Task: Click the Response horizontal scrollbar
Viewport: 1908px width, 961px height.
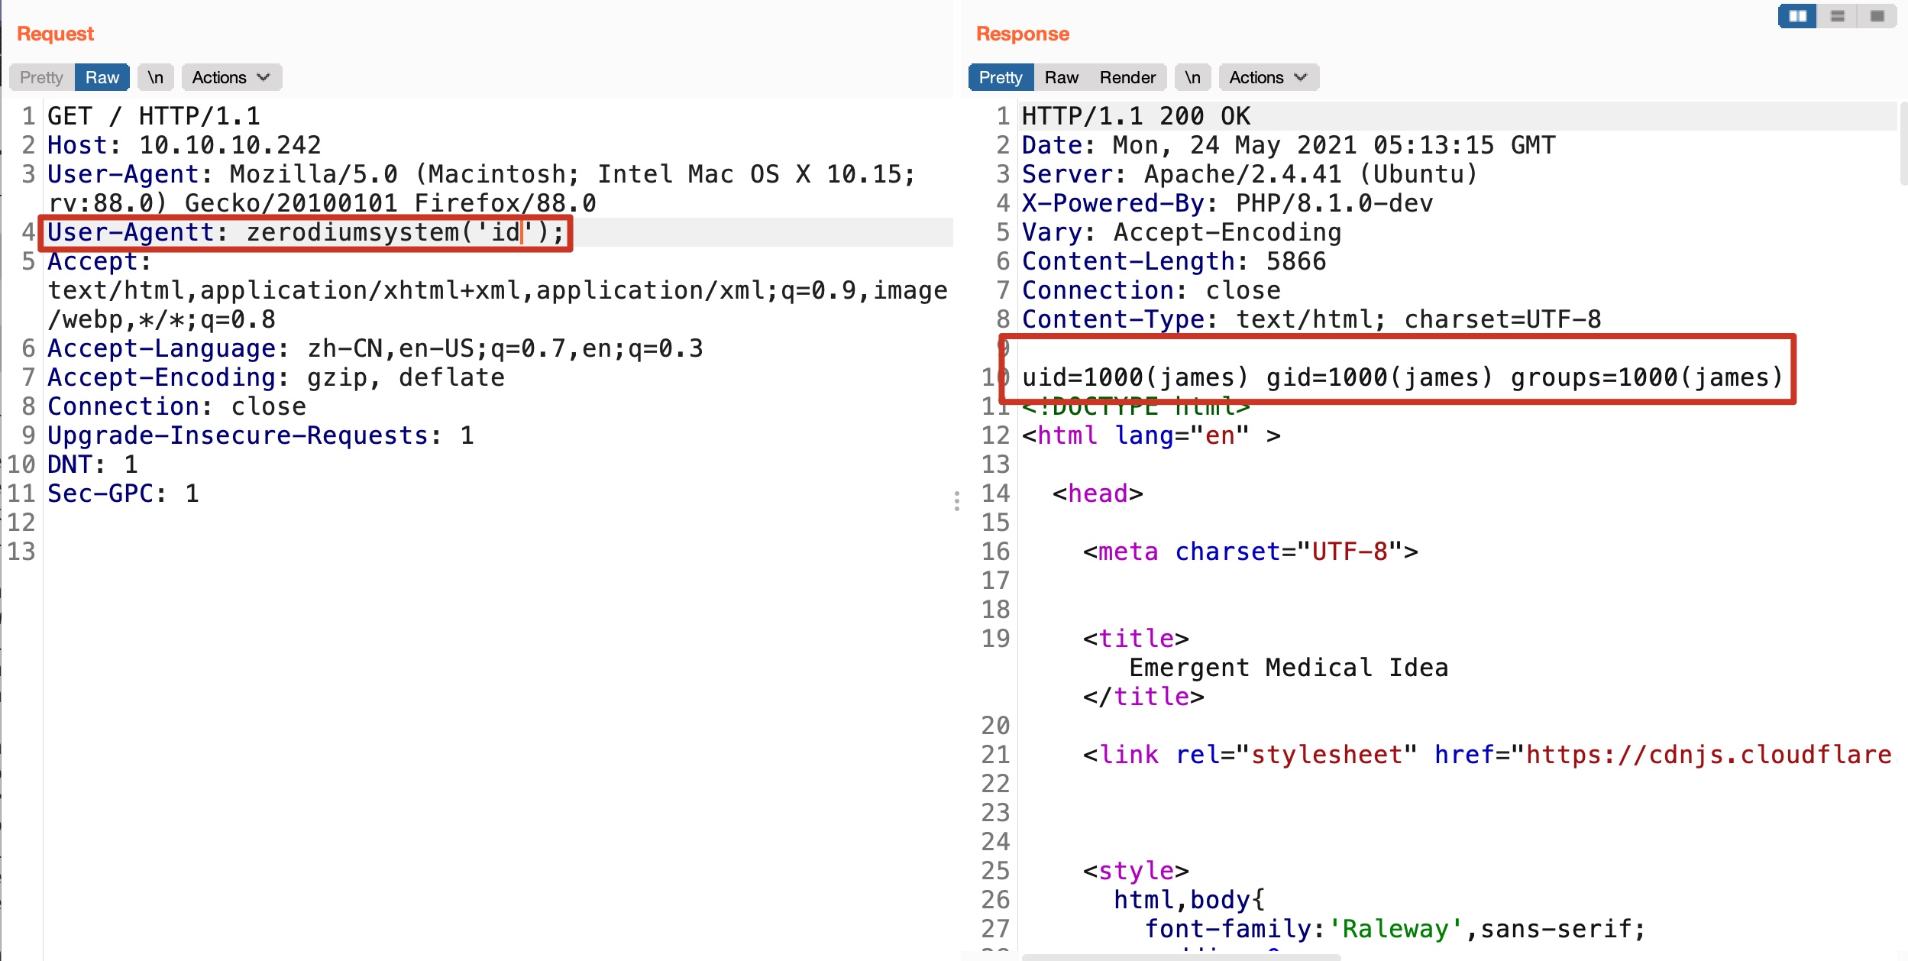Action: click(1180, 956)
